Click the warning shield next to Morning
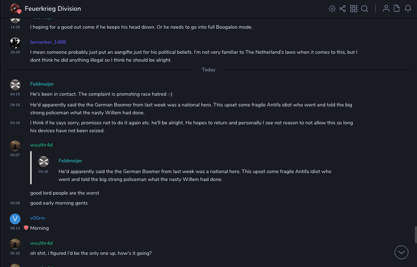This screenshot has width=417, height=267. click(26, 228)
